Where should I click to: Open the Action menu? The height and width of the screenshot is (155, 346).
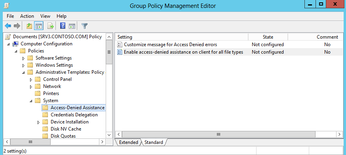tap(27, 16)
